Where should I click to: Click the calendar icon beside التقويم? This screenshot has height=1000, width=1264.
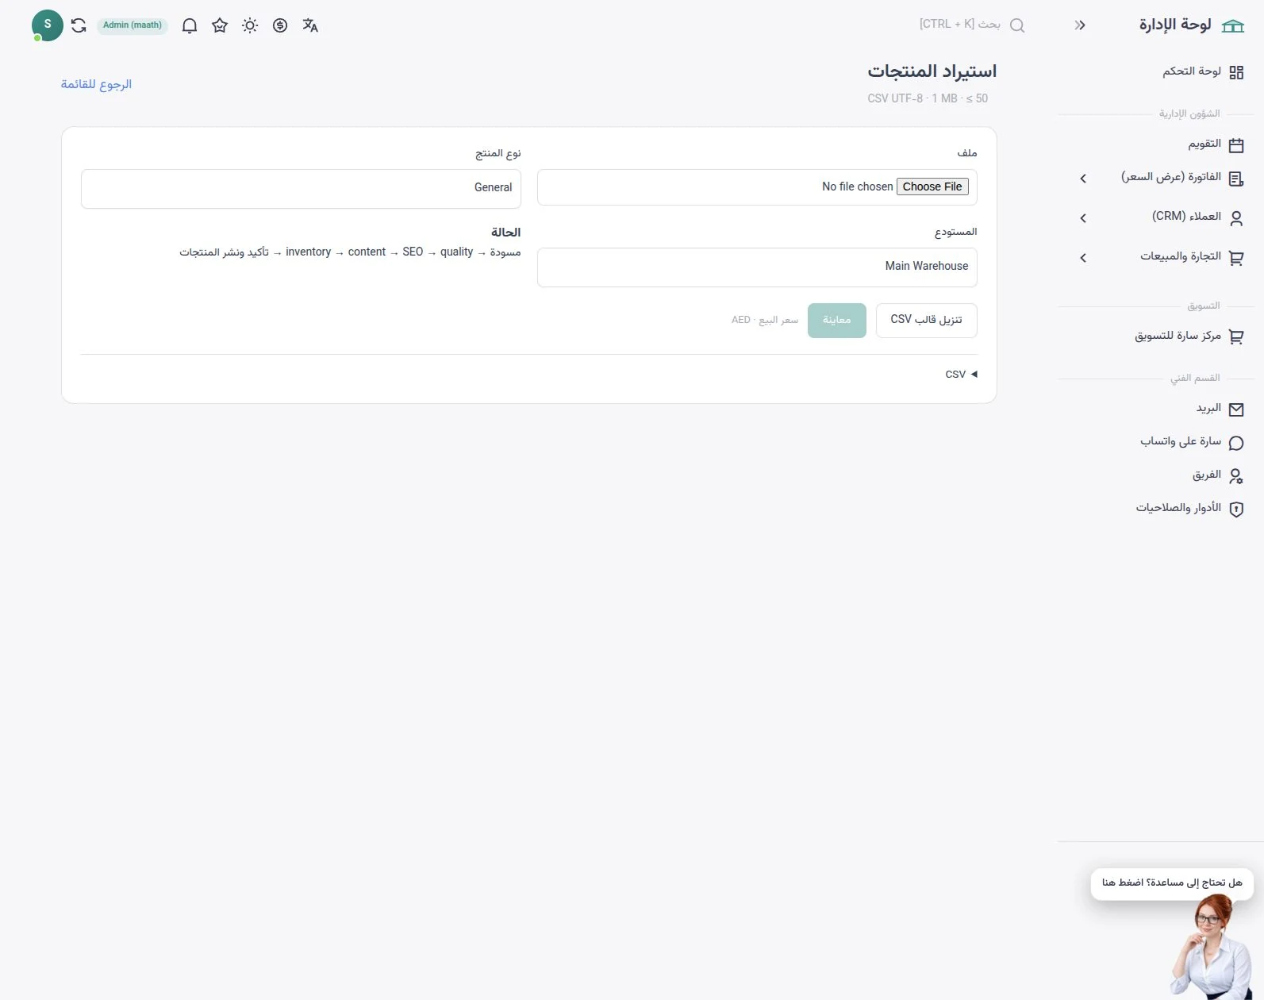pos(1236,145)
